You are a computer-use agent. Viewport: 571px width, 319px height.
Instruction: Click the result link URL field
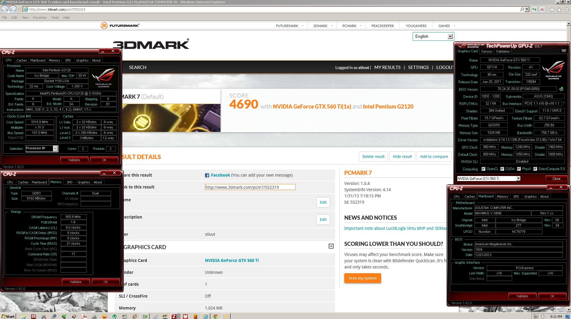tap(250, 187)
